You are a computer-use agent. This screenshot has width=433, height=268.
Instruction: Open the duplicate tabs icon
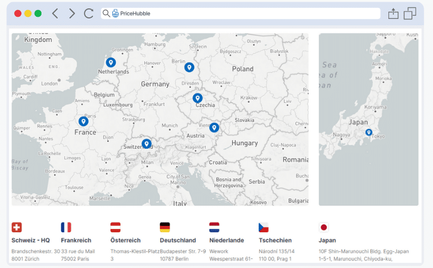tap(410, 13)
